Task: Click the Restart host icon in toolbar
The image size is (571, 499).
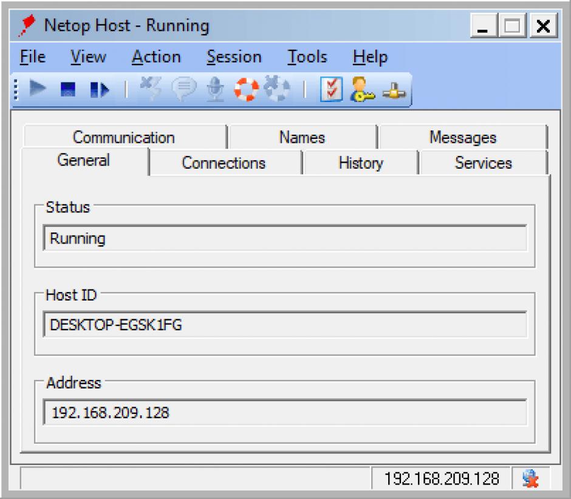Action: tap(100, 89)
